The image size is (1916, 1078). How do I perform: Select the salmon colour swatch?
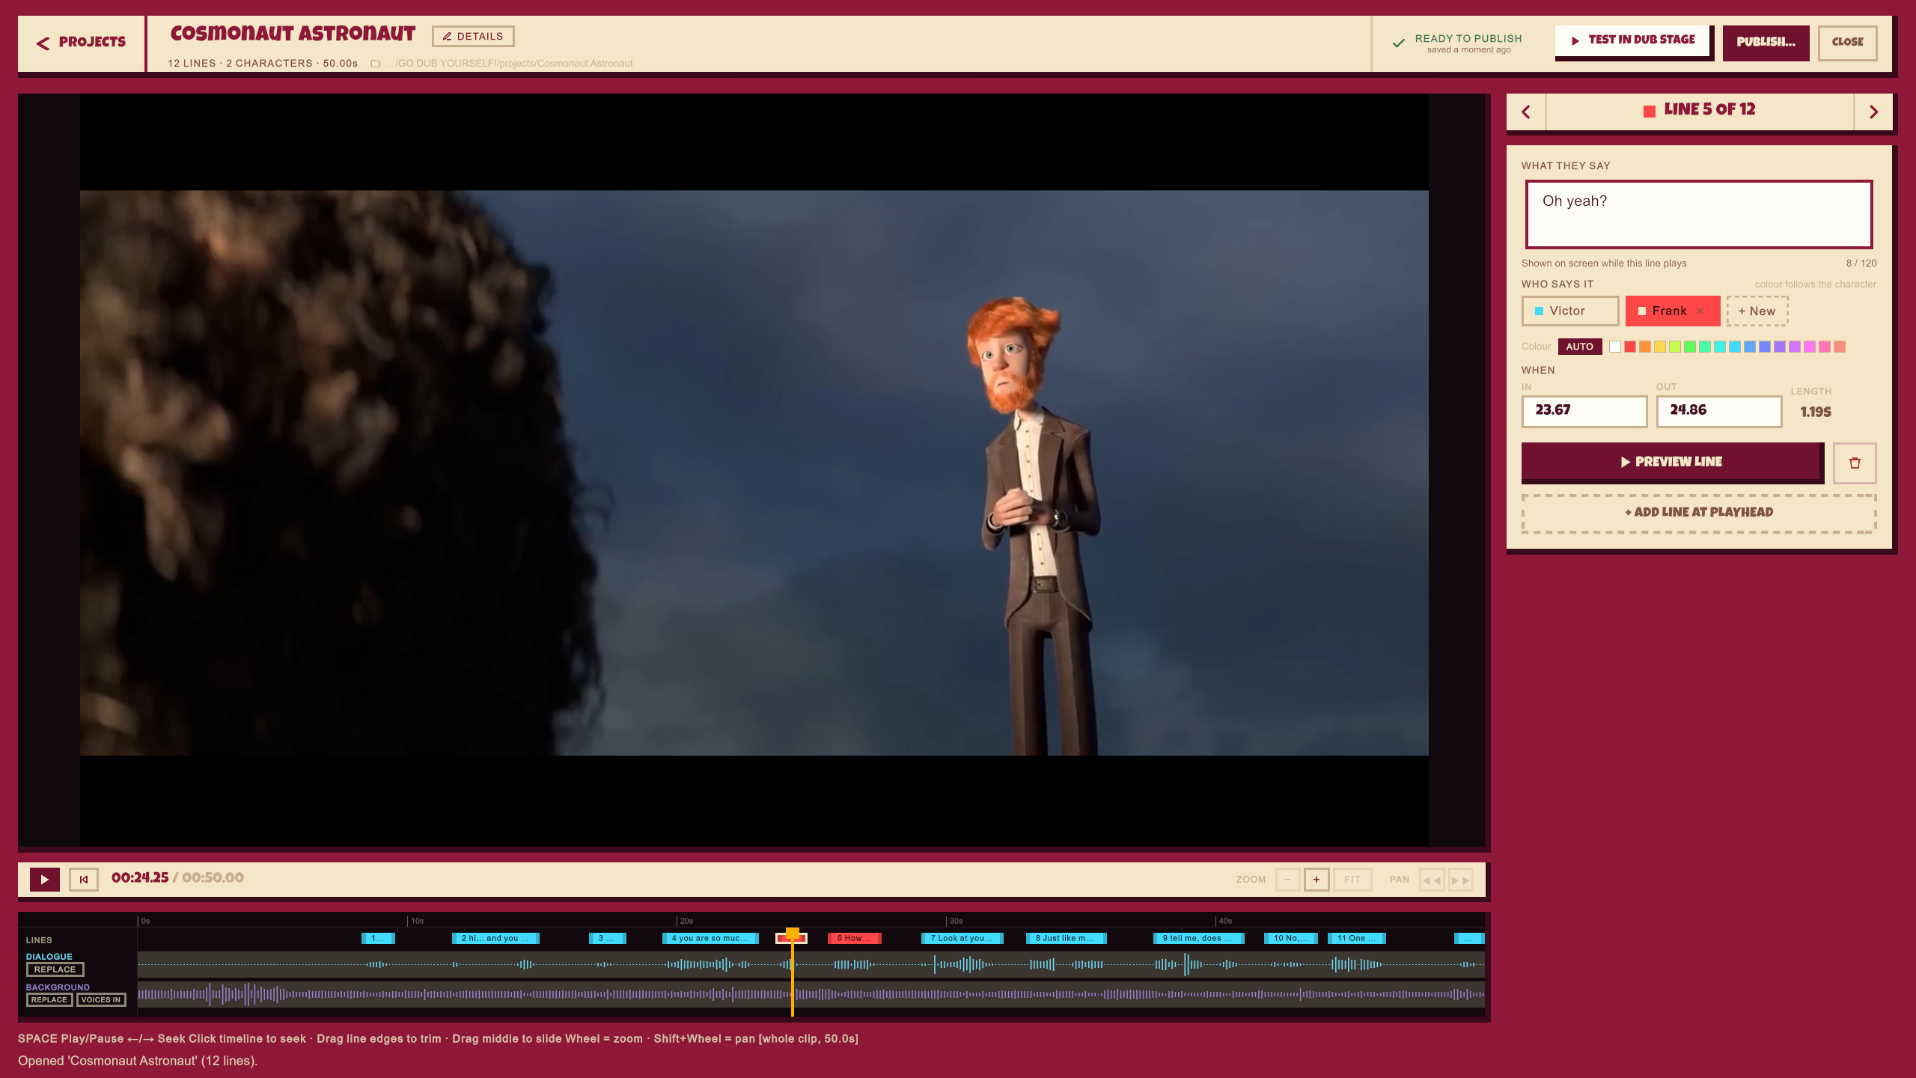[1840, 347]
